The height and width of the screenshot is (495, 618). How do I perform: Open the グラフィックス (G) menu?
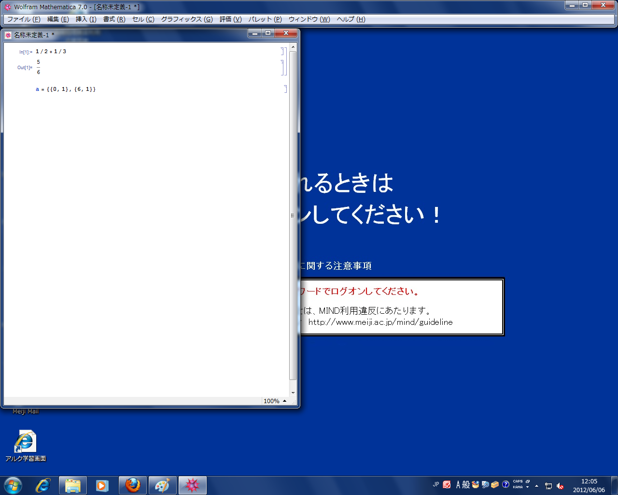point(187,19)
